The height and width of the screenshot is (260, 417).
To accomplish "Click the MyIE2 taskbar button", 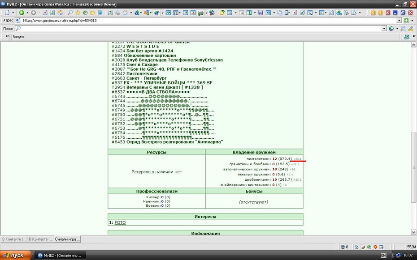I will [x=61, y=255].
